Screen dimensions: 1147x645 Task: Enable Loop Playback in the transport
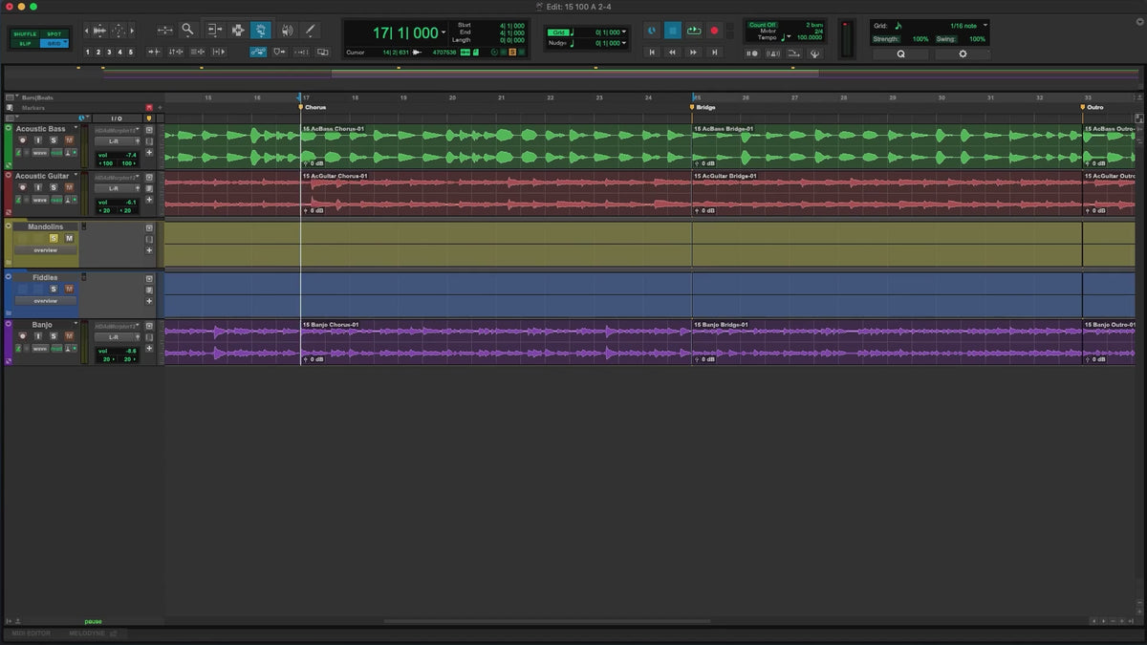(x=693, y=31)
